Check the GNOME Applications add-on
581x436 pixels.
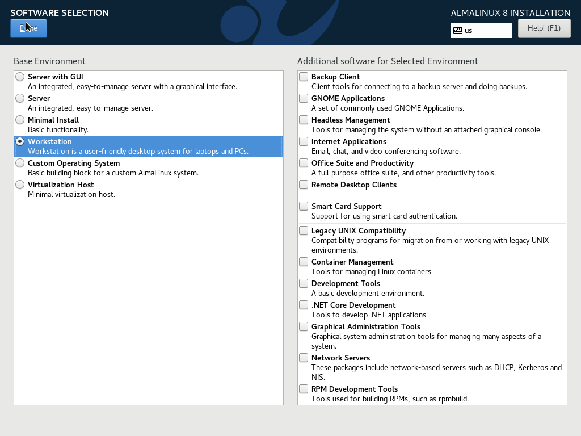pyautogui.click(x=304, y=98)
